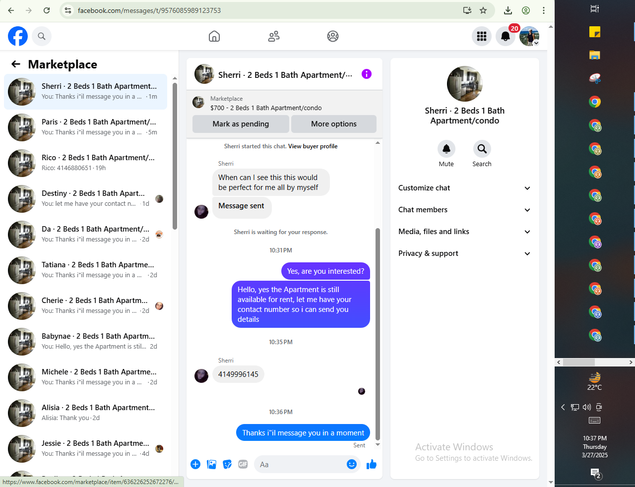
Task: Open the Facebook search icon
Action: click(42, 36)
